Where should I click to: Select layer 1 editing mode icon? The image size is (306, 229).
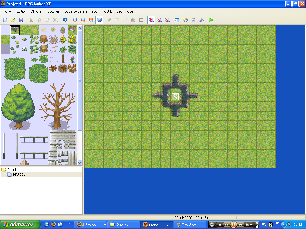(x=75, y=20)
